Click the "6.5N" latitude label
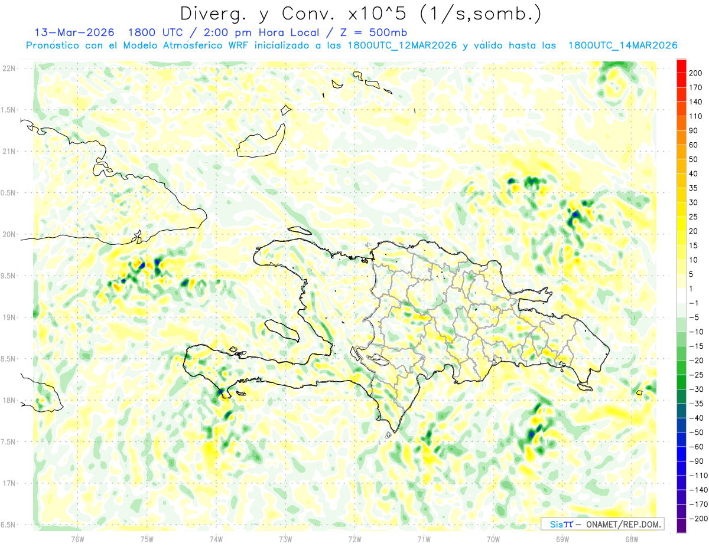This screenshot has width=709, height=547. [9, 525]
